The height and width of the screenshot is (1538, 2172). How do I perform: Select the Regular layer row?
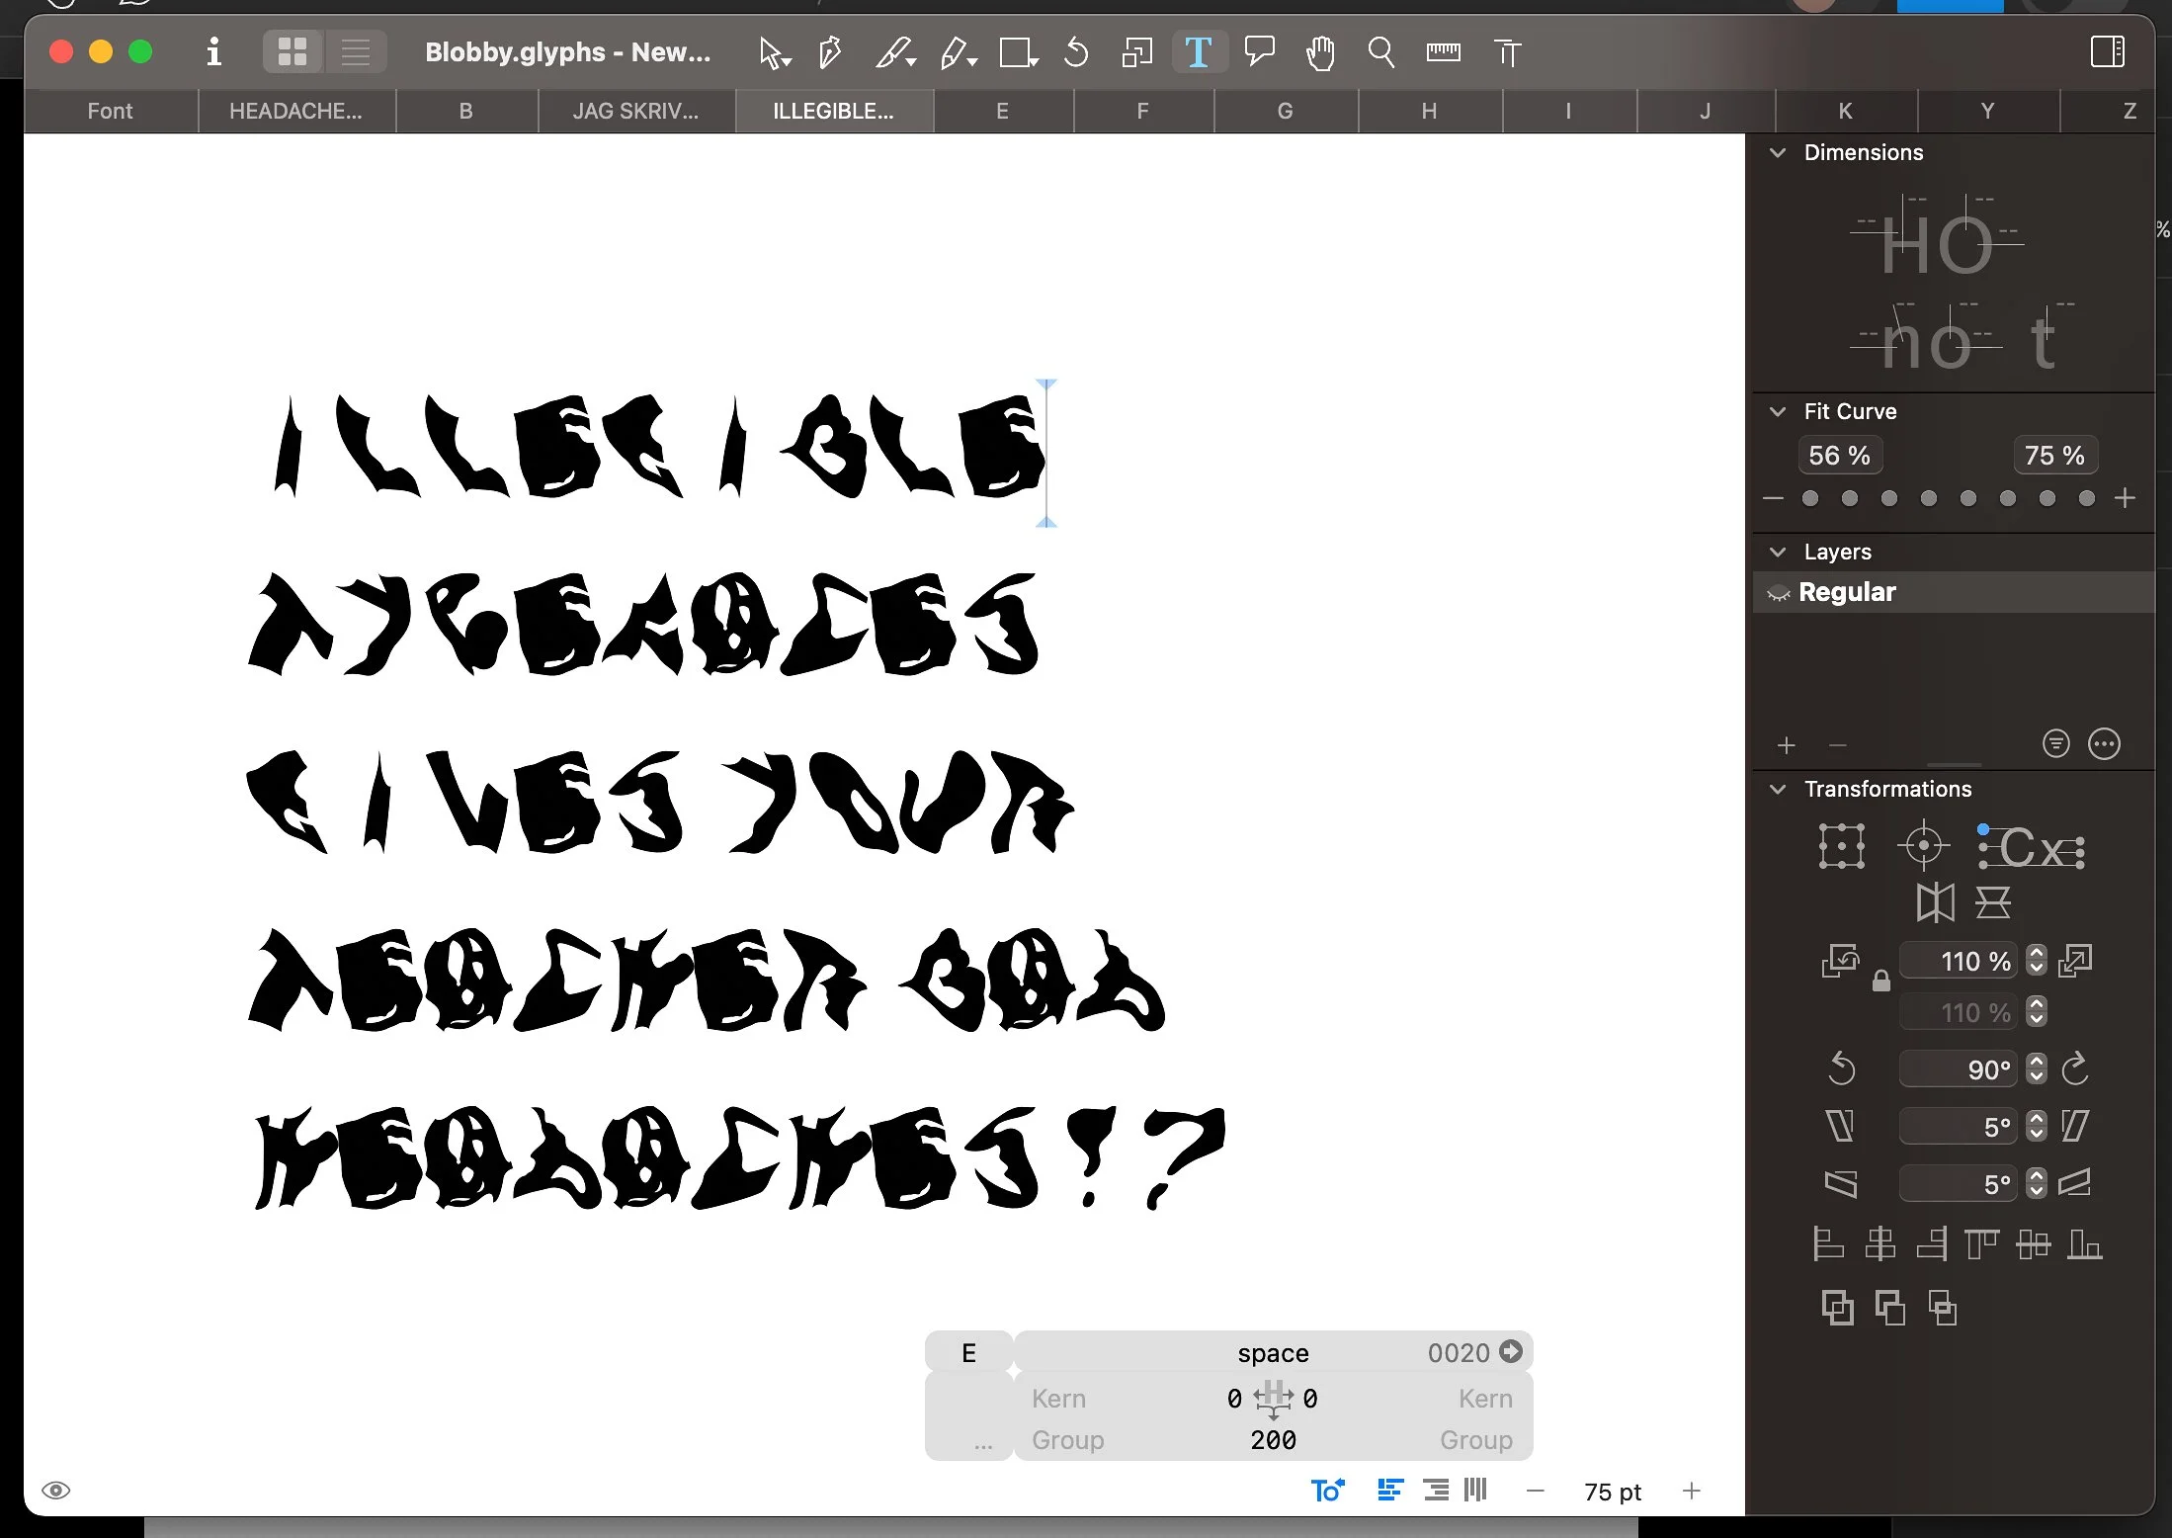click(x=1954, y=592)
